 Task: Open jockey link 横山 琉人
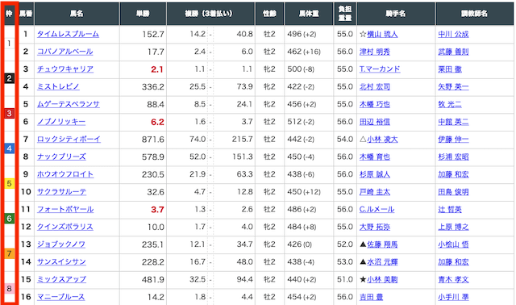click(x=382, y=34)
